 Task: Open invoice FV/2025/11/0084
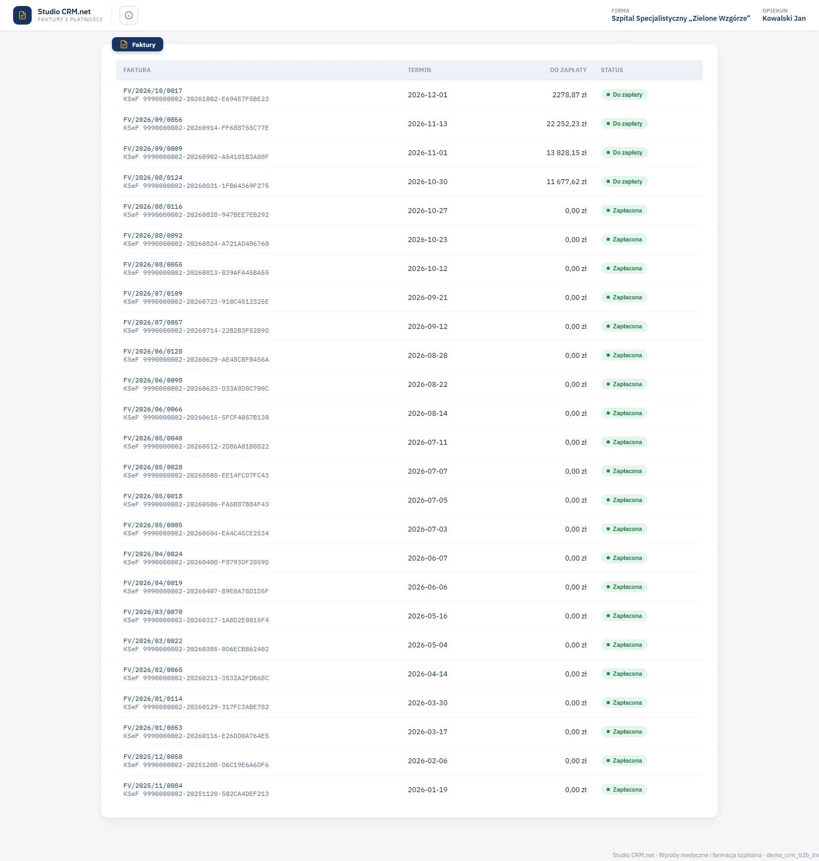coord(153,786)
